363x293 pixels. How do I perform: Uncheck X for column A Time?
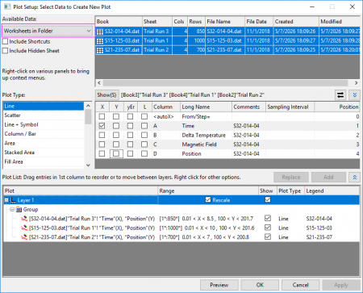click(x=102, y=126)
